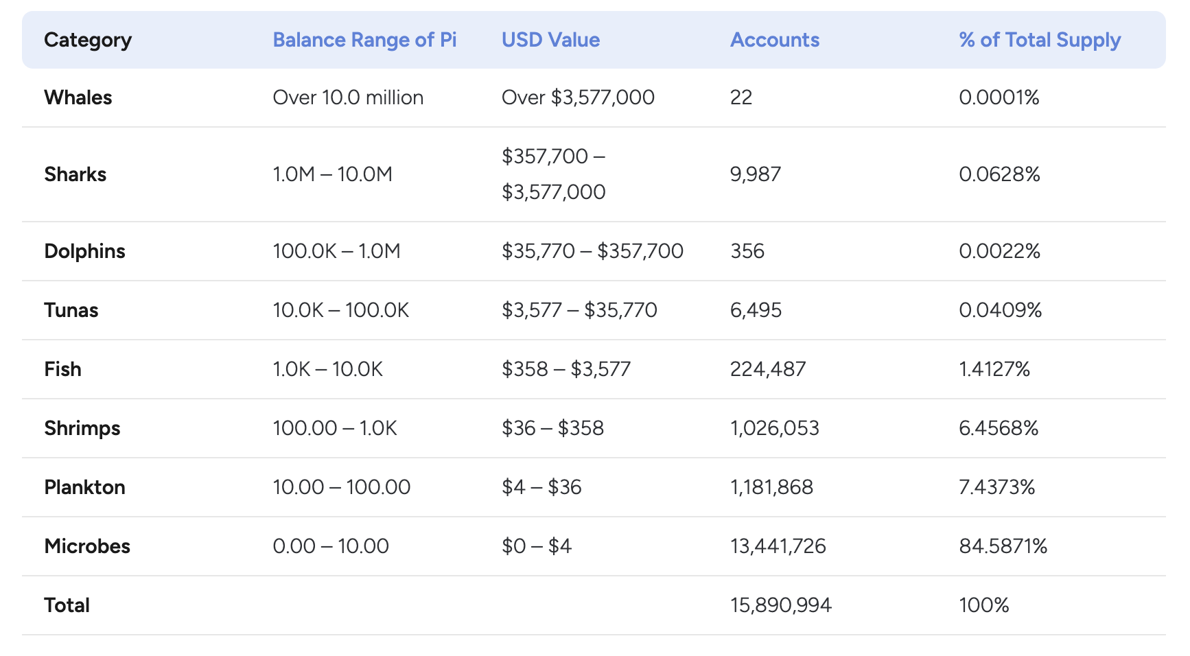1190x656 pixels.
Task: Select the Tunas category cell
Action: (x=71, y=310)
